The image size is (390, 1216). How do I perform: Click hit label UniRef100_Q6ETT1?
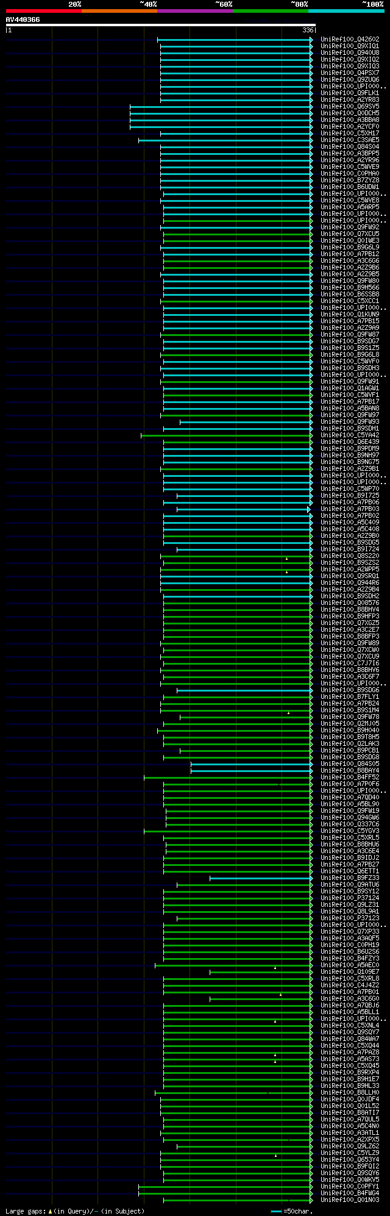click(350, 871)
